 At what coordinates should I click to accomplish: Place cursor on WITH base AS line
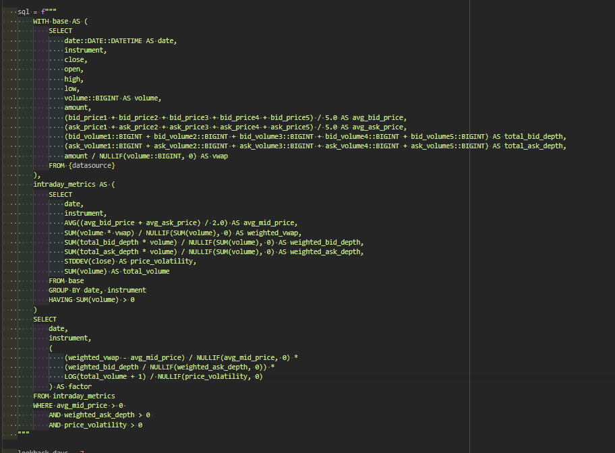pyautogui.click(x=60, y=22)
